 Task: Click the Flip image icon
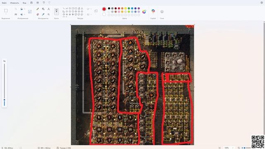tap(22, 14)
